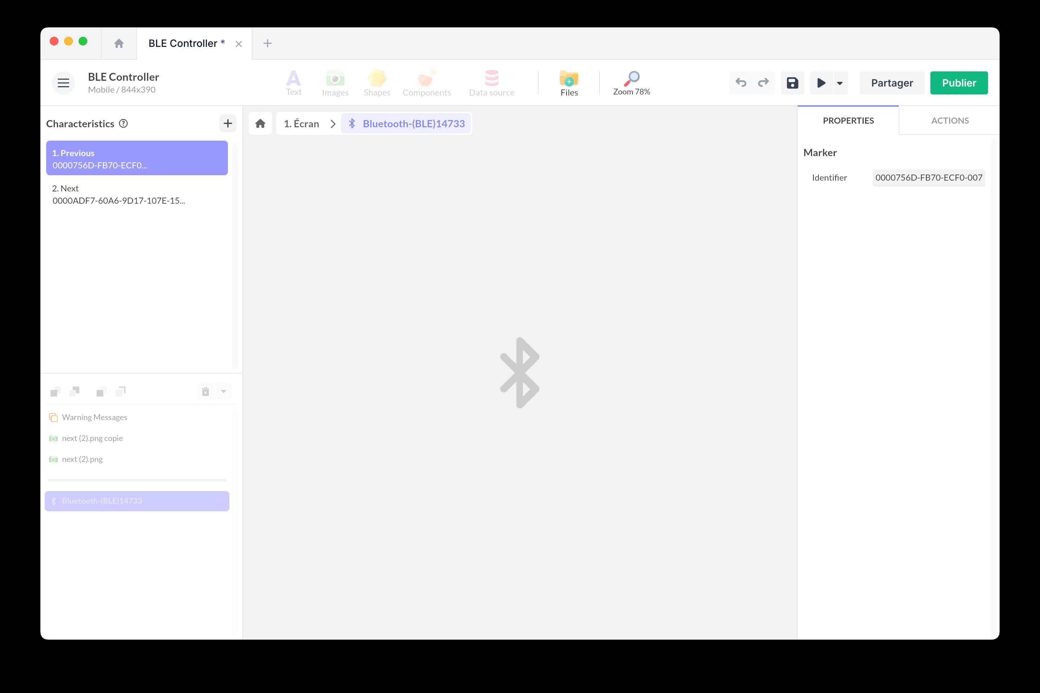Run preview with play button

[x=821, y=83]
